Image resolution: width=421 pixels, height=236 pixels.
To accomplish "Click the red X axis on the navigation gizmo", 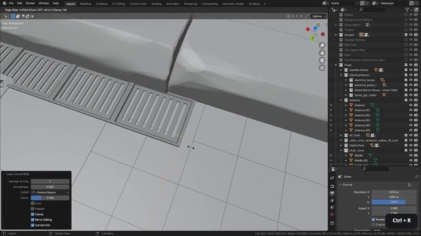I will click(308, 29).
